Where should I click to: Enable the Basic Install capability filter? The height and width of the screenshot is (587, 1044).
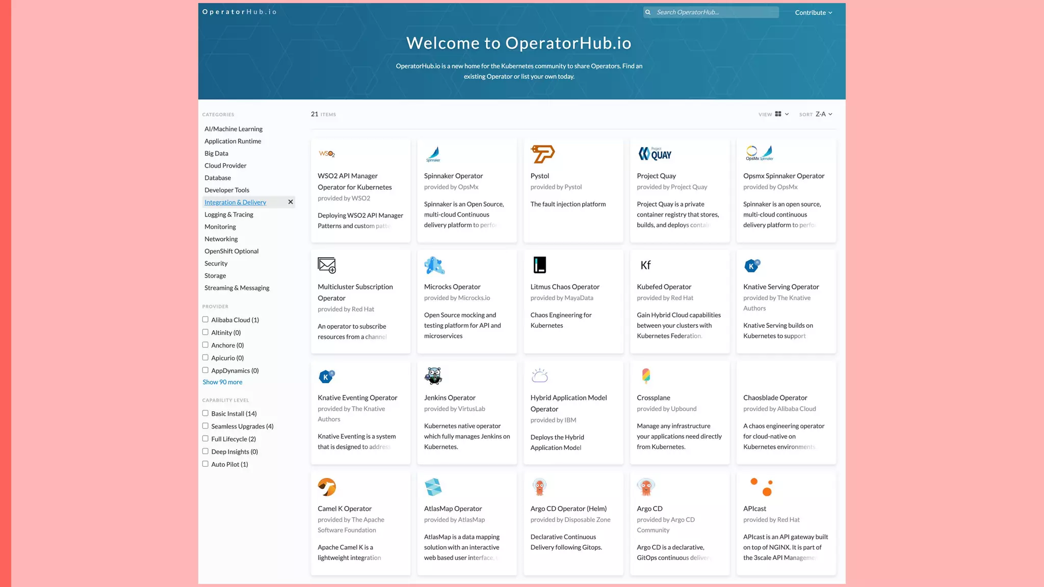point(205,413)
